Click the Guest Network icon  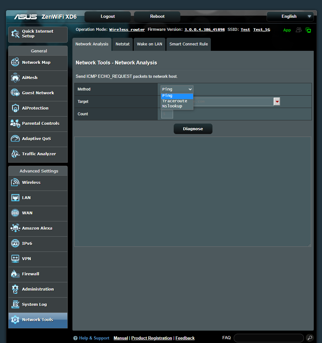coord(15,93)
